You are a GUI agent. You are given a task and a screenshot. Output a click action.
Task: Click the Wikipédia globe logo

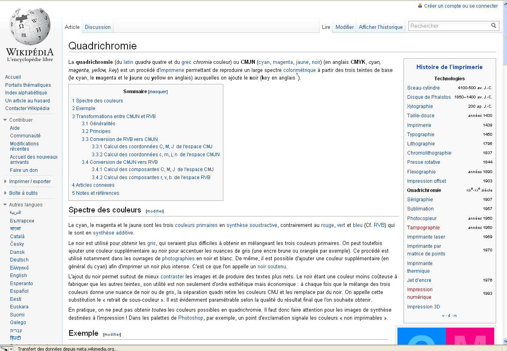click(x=31, y=27)
